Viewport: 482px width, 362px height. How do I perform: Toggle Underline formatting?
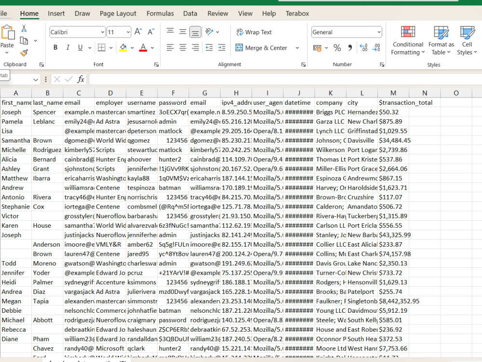(80, 47)
